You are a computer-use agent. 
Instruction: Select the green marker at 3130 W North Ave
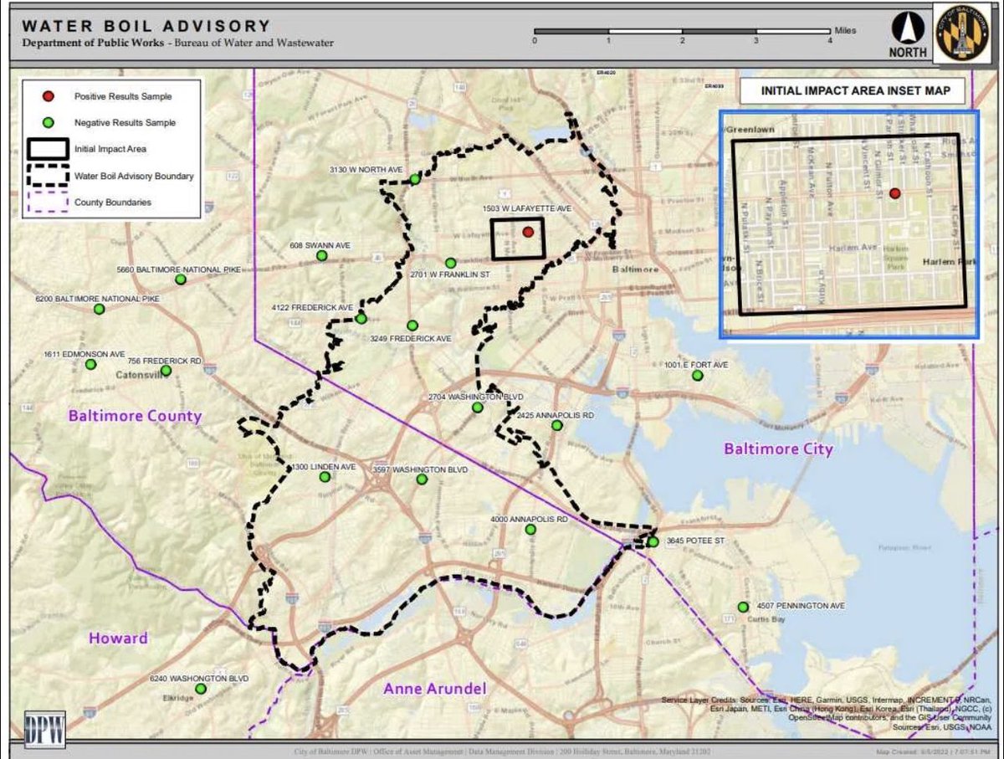click(415, 178)
